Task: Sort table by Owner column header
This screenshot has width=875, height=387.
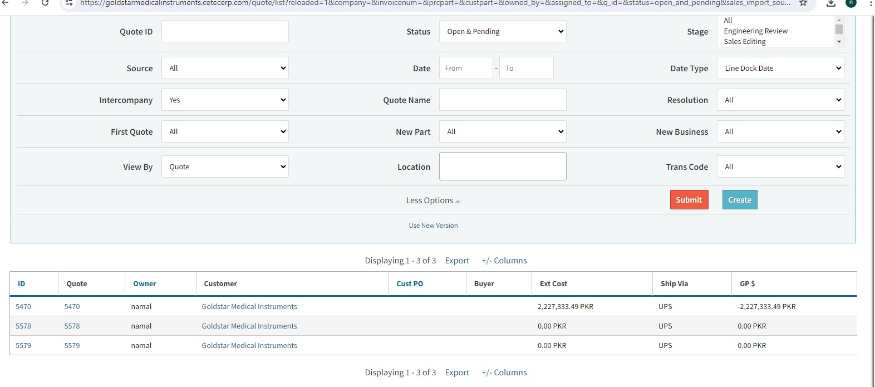Action: click(145, 283)
